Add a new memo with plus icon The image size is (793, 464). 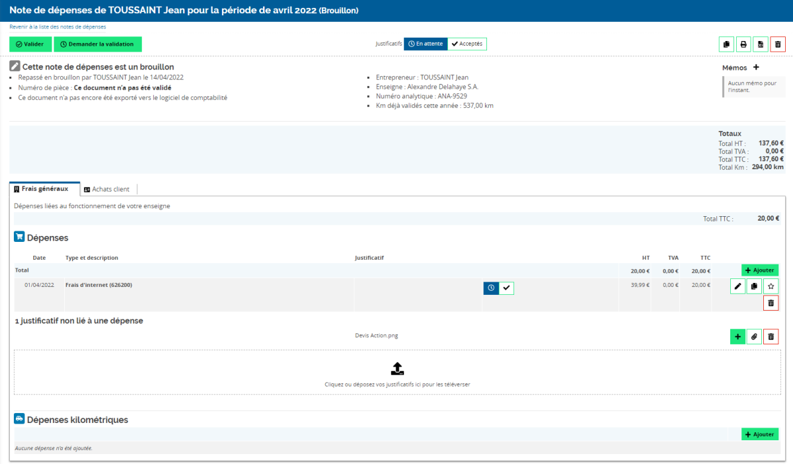tap(756, 67)
